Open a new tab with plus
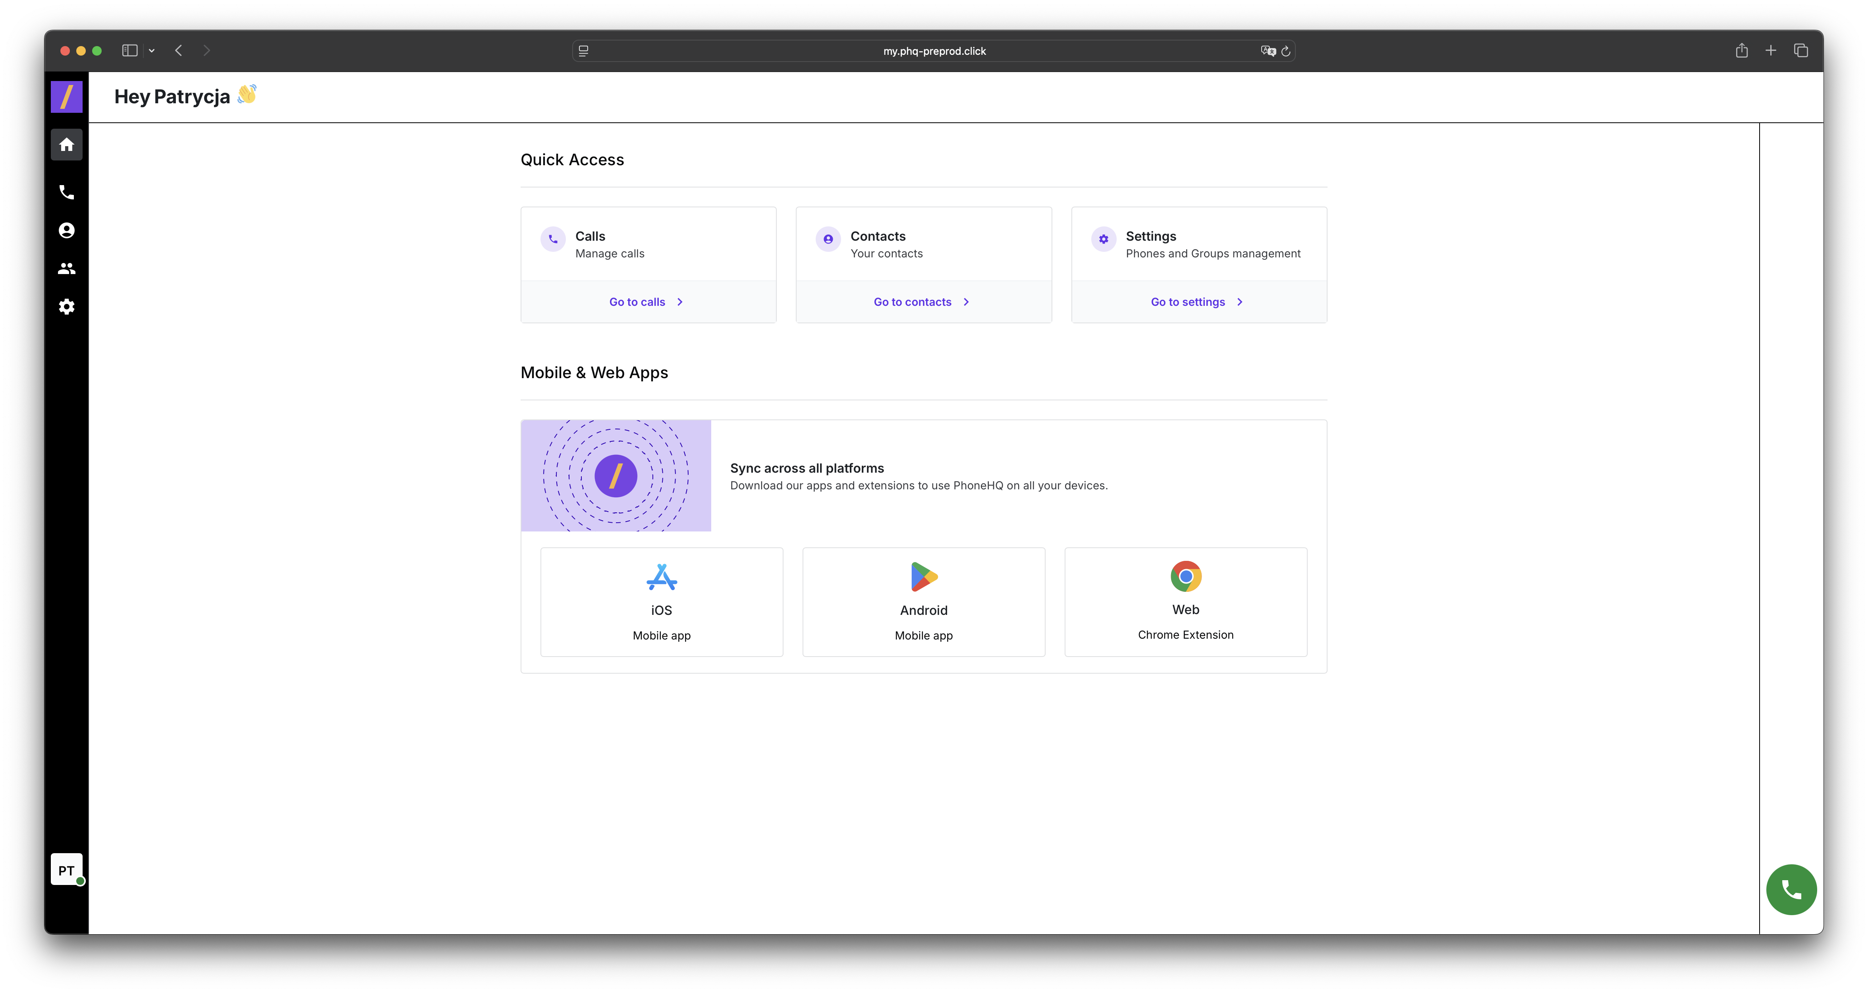This screenshot has width=1868, height=993. tap(1770, 51)
